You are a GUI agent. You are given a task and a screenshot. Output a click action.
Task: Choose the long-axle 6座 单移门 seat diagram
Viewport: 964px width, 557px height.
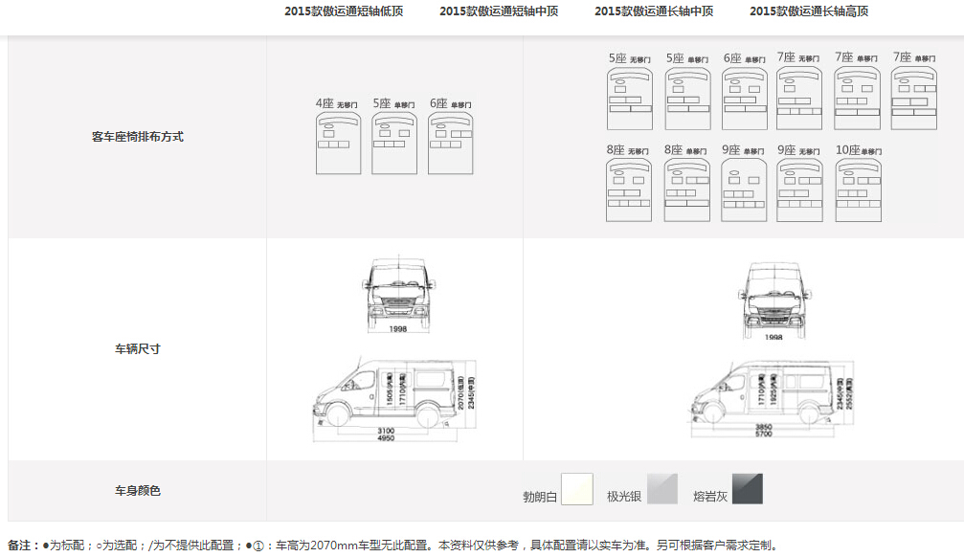point(745,99)
